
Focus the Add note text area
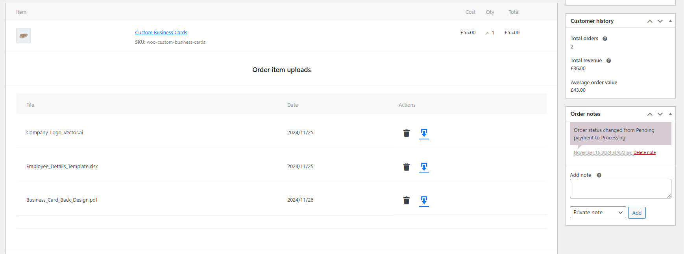621,189
